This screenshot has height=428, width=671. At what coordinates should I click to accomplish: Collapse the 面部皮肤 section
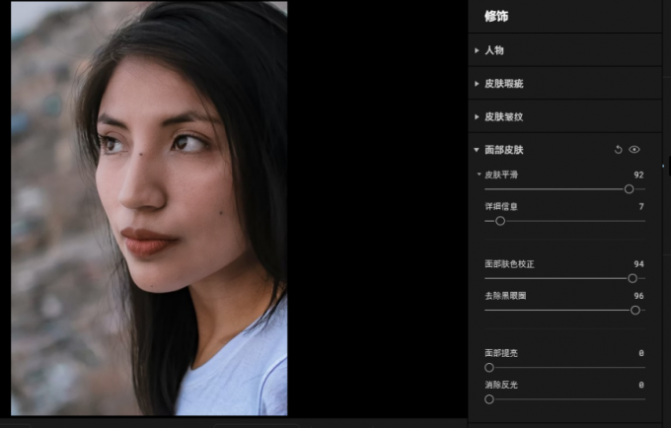pyautogui.click(x=477, y=150)
